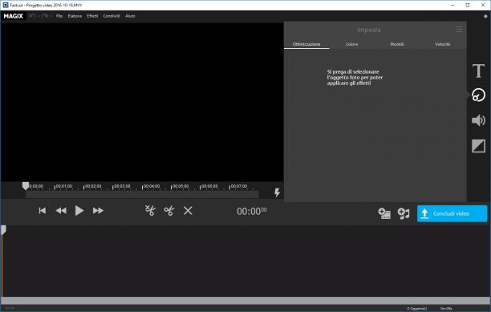Click the Fastcut app icon in title bar

tap(6, 5)
